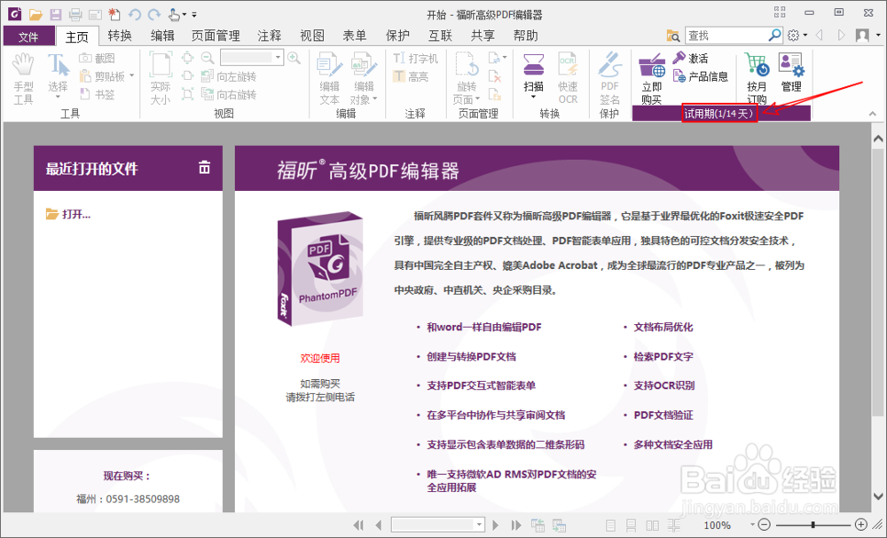Viewport: 887px width, 538px height.
Task: Click the zoom in magnifier in ribbon
Action: [x=294, y=58]
